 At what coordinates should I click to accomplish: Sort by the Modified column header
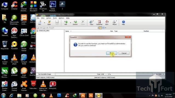[x=146, y=31]
